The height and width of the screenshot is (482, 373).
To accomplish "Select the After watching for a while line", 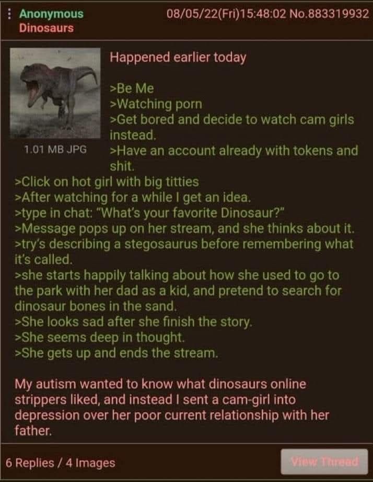I will [x=133, y=197].
